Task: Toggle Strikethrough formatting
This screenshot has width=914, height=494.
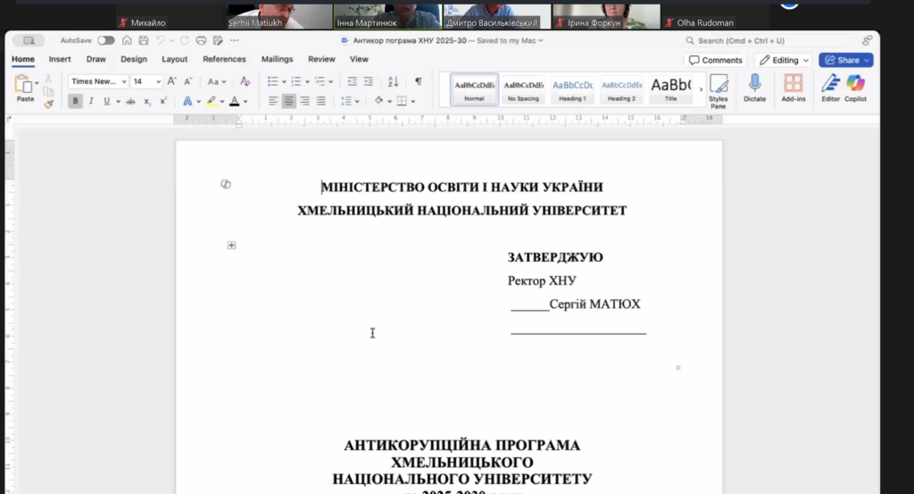Action: 130,101
